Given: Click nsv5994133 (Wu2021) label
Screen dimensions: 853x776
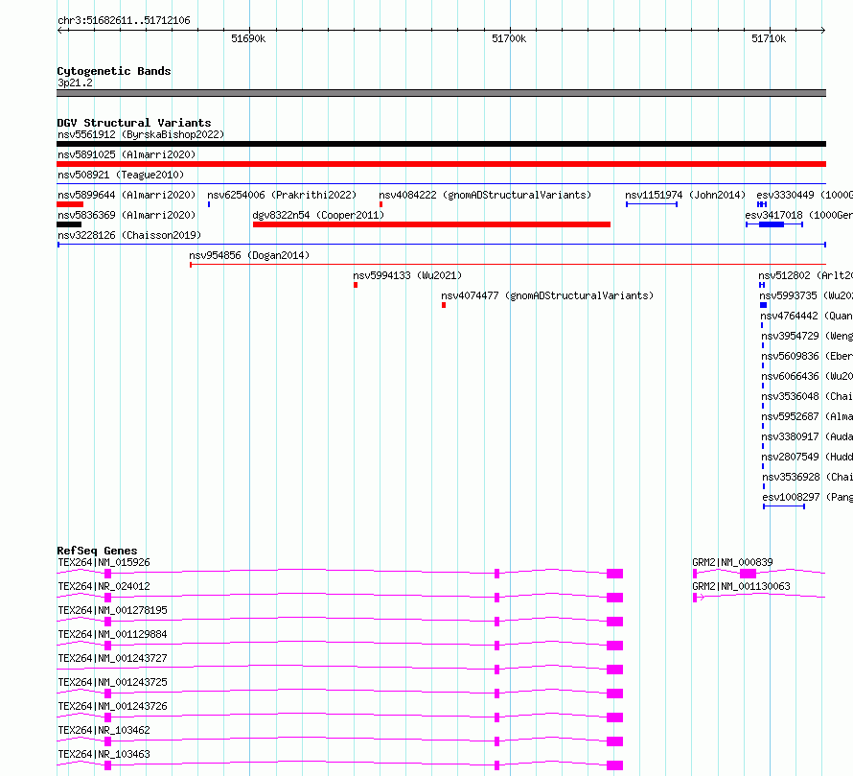Looking at the screenshot, I should point(407,275).
